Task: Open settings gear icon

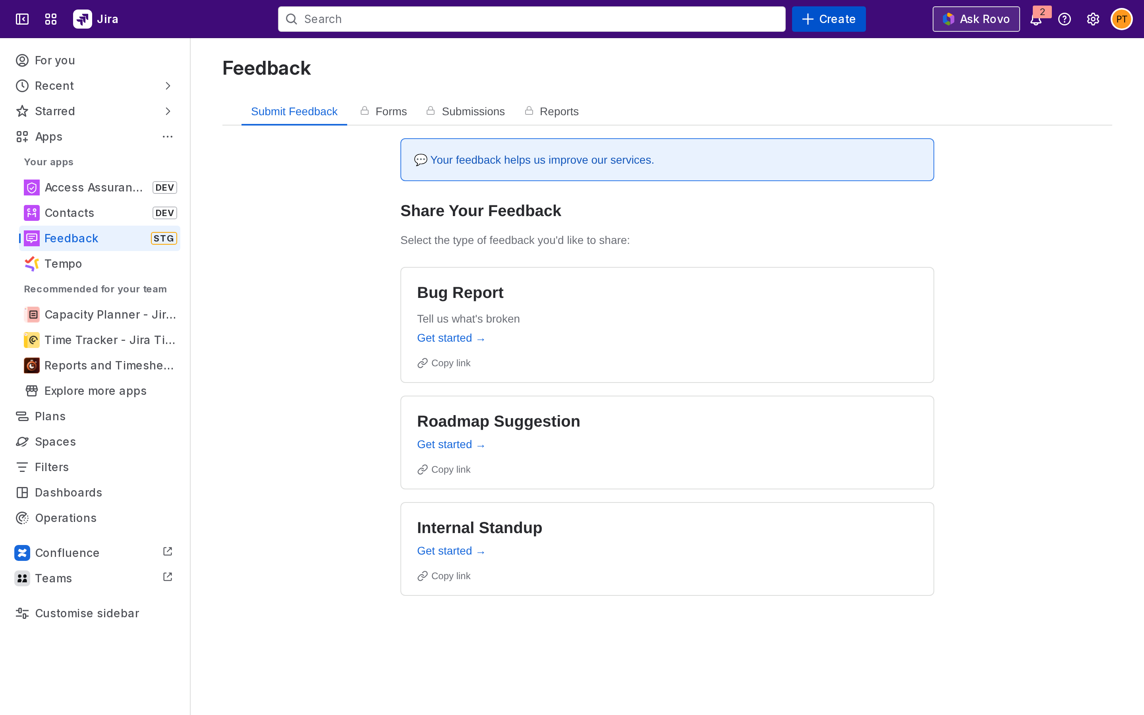Action: [1092, 19]
